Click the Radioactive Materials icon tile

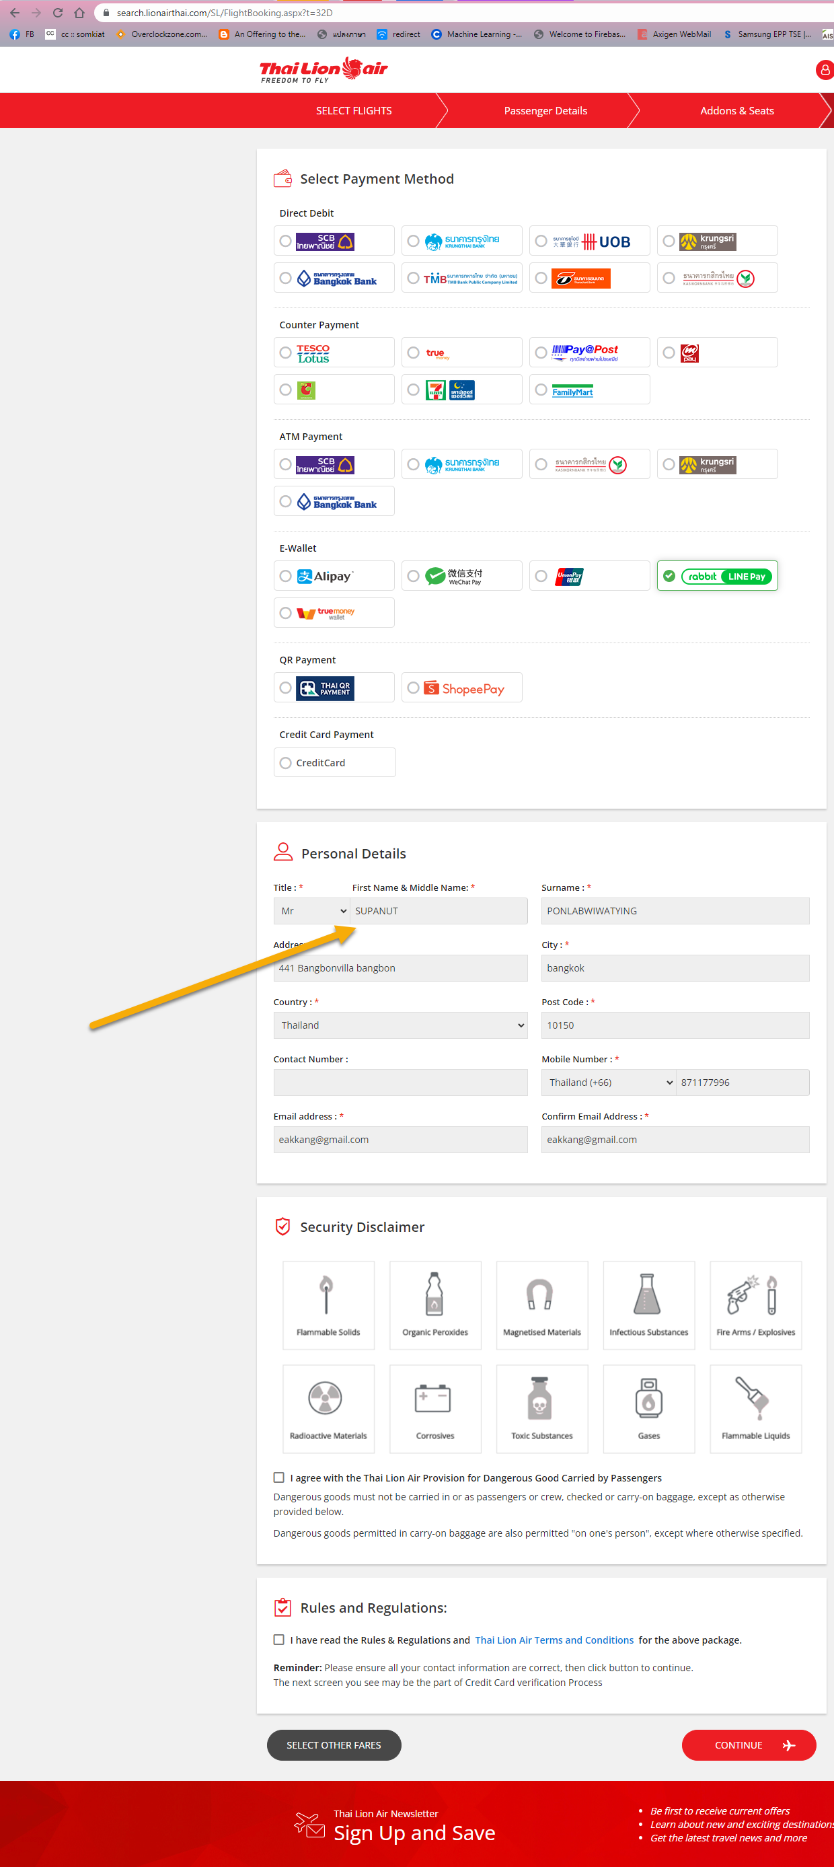tap(328, 1408)
